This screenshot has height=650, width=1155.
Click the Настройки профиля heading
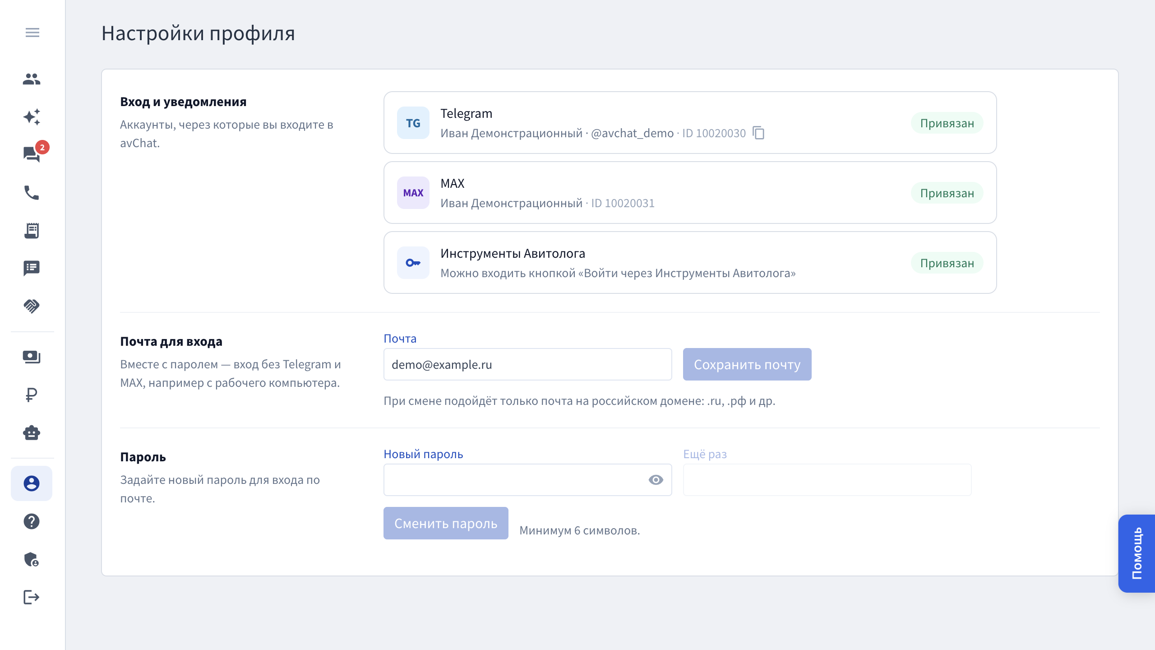point(198,33)
